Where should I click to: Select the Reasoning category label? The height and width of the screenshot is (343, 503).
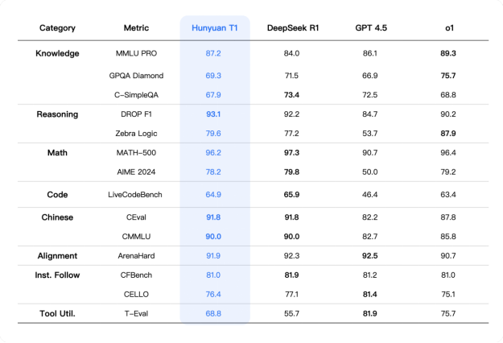click(x=57, y=114)
